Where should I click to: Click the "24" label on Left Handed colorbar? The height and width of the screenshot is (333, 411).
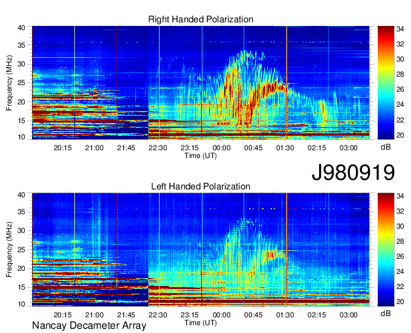point(400,272)
